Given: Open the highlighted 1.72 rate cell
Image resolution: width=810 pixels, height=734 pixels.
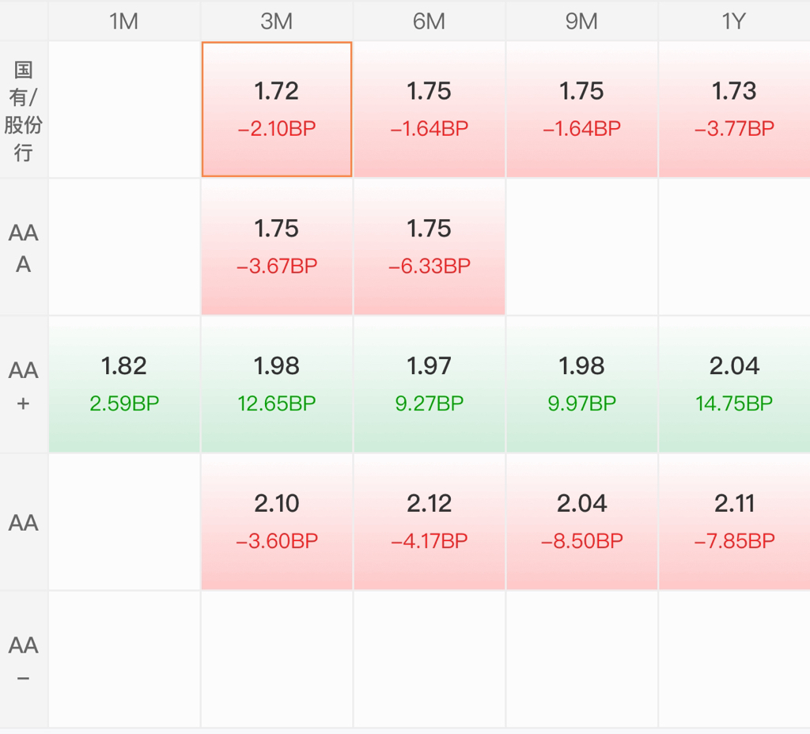Looking at the screenshot, I should pyautogui.click(x=277, y=109).
